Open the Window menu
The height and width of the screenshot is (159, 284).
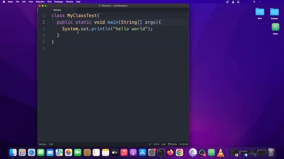tap(70, 2)
